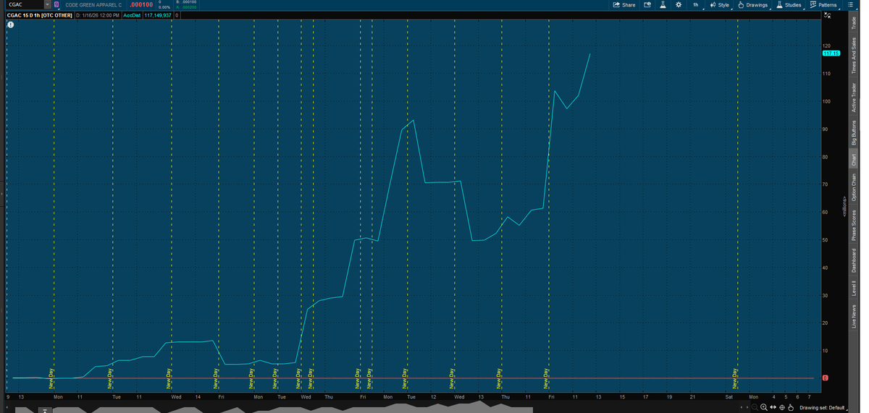This screenshot has height=413, width=869.
Task: Click the 117,149,937 AccDist value
Action: tap(158, 15)
